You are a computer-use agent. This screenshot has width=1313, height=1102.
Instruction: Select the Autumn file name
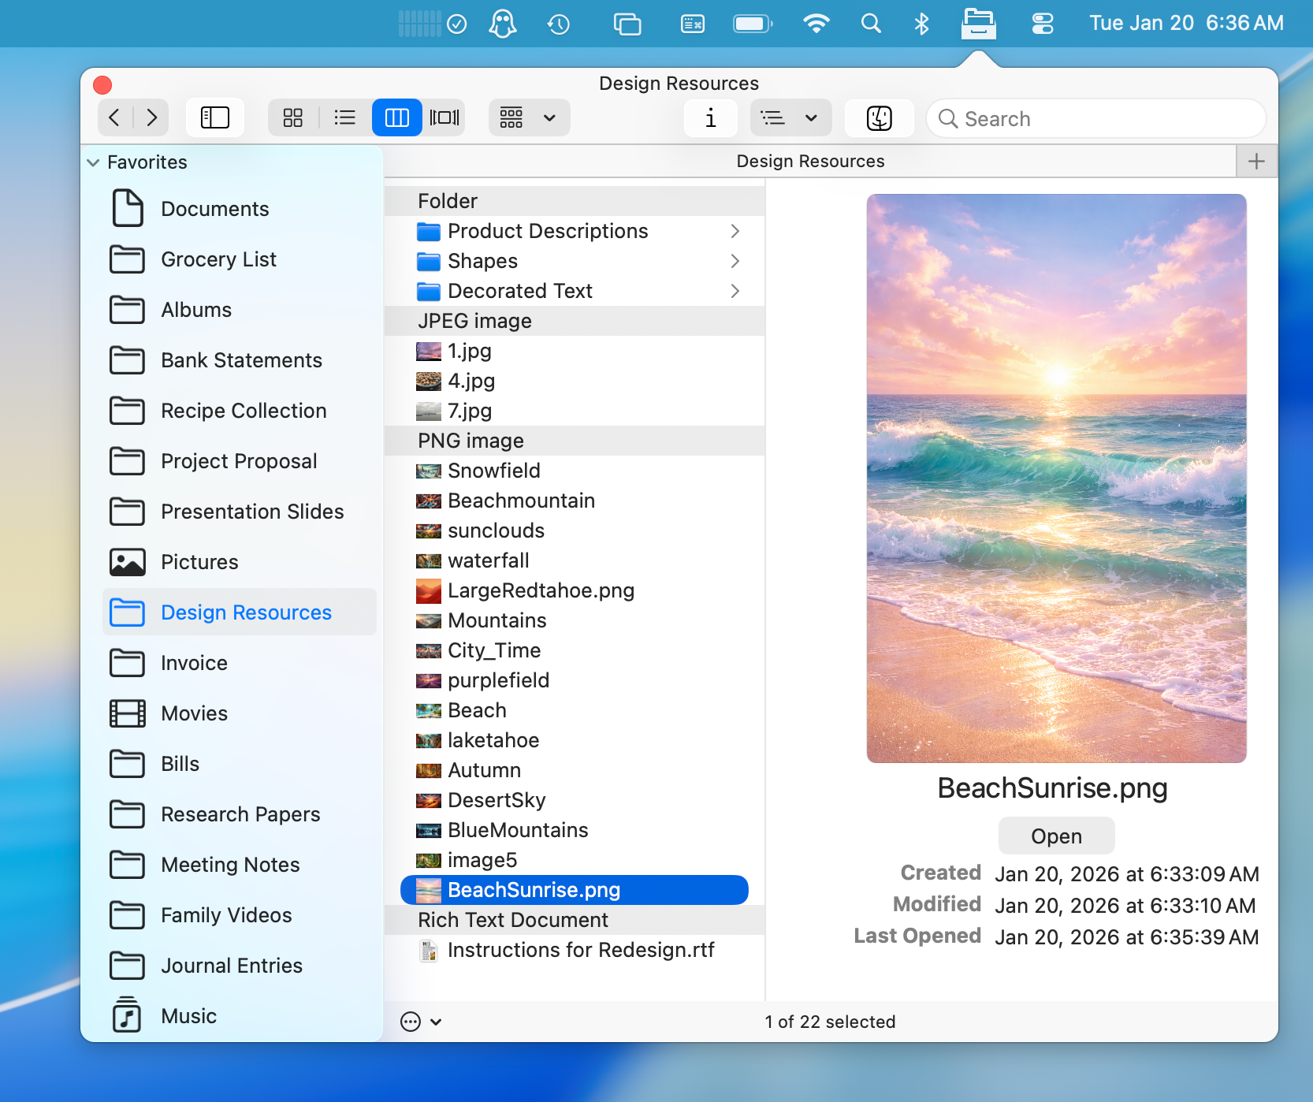pos(484,770)
